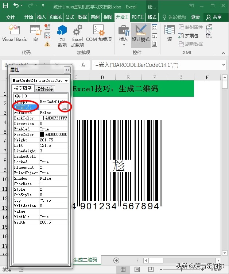Viewport: 229px width, 274px height.
Task: Click the control Properties icon in 控件 group
Action: pos(155,27)
